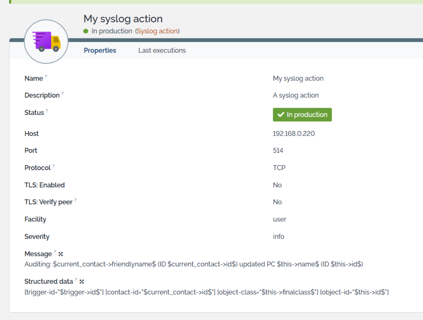Image resolution: width=423 pixels, height=320 pixels.
Task: Click the Port value 514
Action: pyautogui.click(x=278, y=150)
